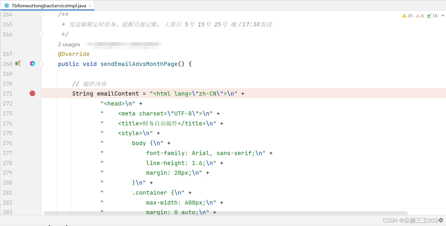446x226 pixels.
Task: Collapse comment end fold marker at line 266
Action: [41, 34]
